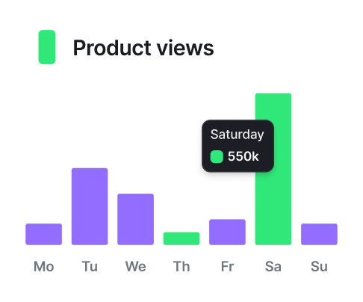363x302 pixels.
Task: Select the 550k value in tooltip
Action: [243, 156]
